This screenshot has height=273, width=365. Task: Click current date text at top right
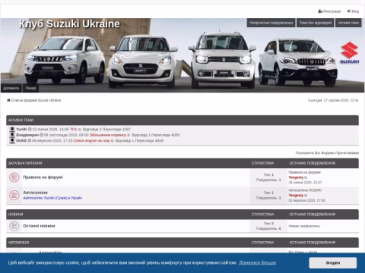pyautogui.click(x=333, y=100)
